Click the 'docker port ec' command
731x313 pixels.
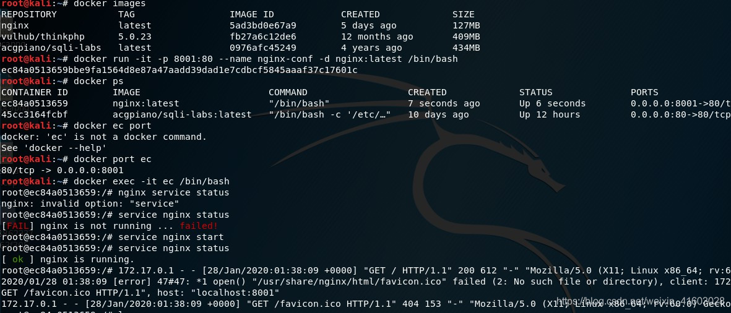click(x=113, y=160)
